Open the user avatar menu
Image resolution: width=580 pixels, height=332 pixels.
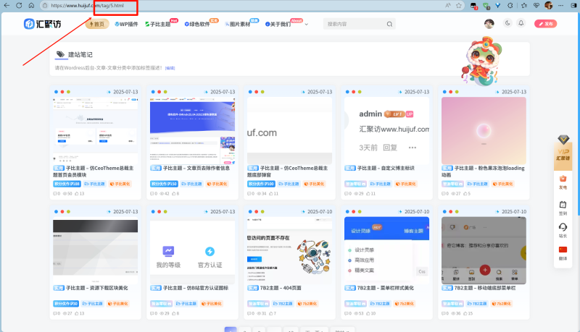(489, 24)
